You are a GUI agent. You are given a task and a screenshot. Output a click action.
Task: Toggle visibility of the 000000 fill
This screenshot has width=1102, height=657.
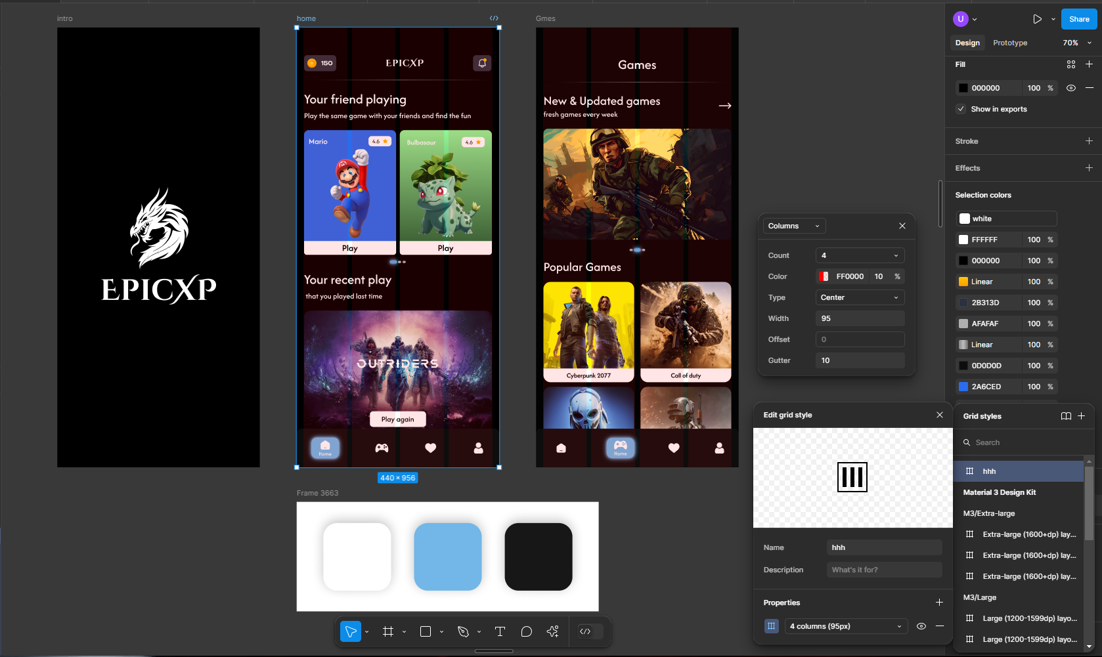1071,87
